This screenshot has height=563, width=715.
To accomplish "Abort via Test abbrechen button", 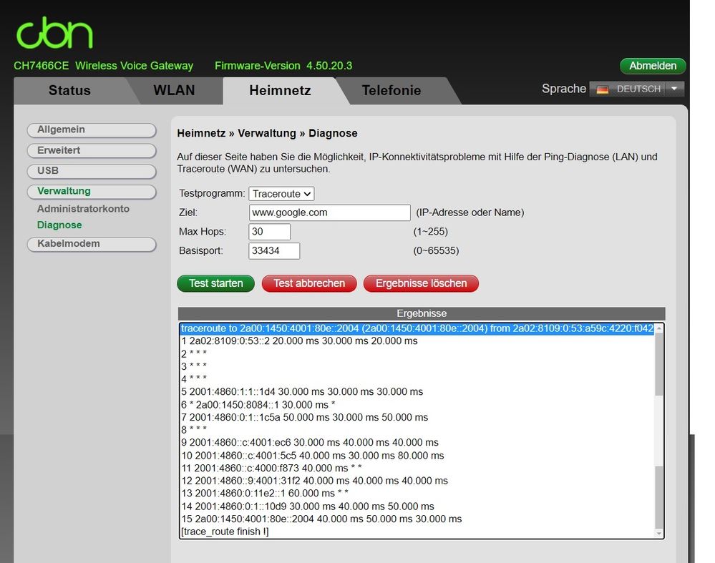I will click(309, 283).
